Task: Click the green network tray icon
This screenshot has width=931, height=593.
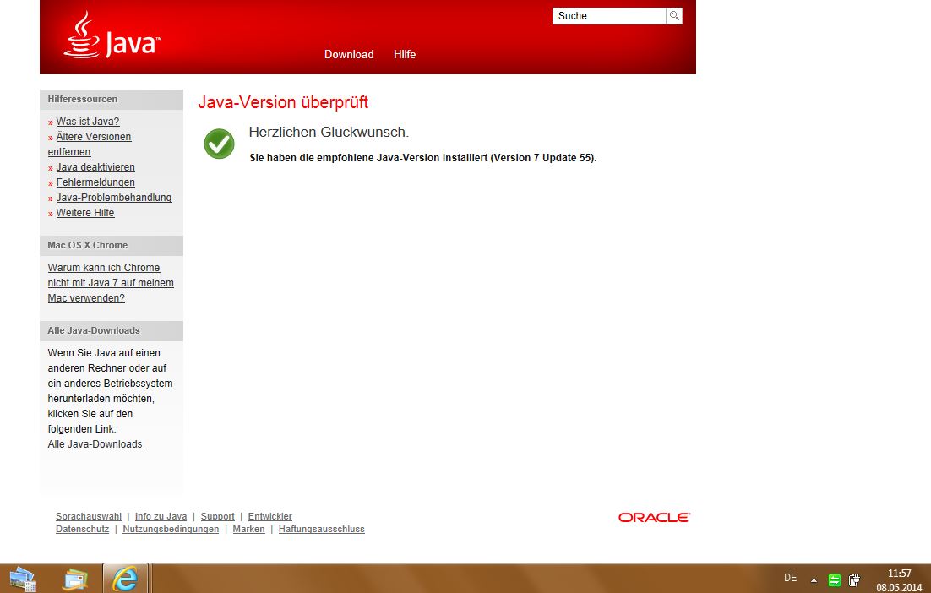Action: (835, 580)
